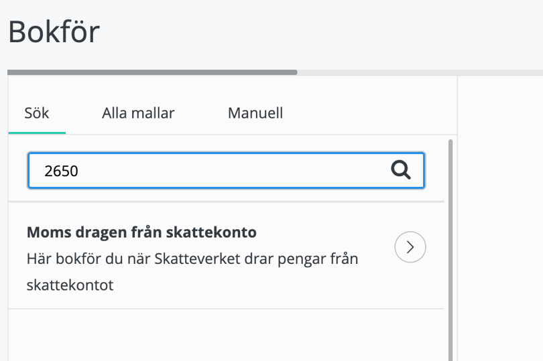Click empty space right of Manuell tab
The width and height of the screenshot is (543, 361).
pos(369,113)
